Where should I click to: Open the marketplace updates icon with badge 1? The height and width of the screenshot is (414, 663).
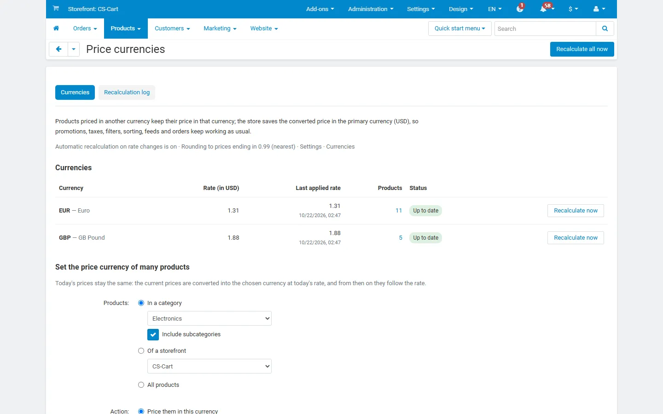tap(520, 9)
